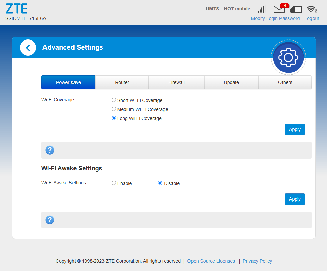Select Long Wi-Fi Coverage option
The image size is (327, 272).
(x=114, y=118)
